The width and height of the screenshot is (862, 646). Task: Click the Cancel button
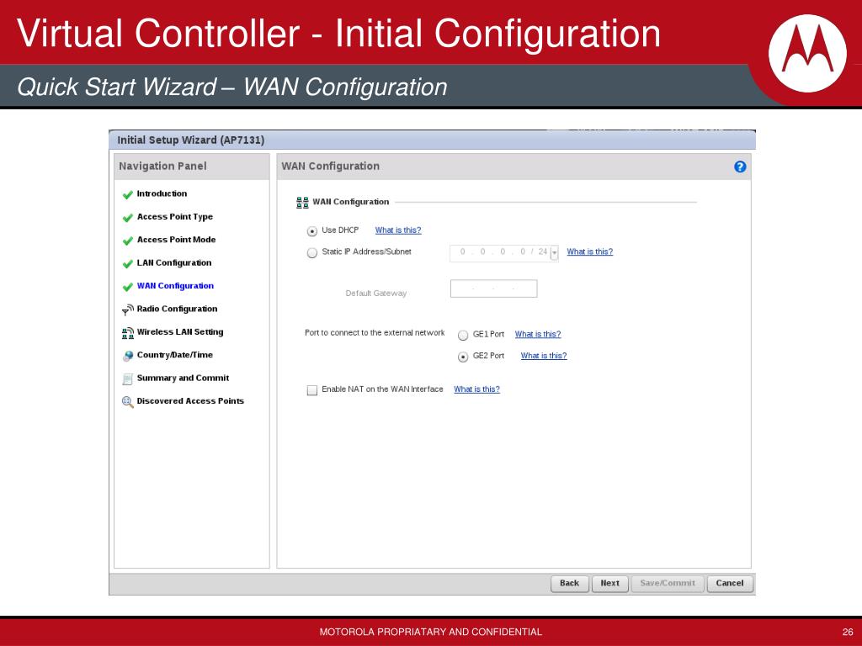730,584
